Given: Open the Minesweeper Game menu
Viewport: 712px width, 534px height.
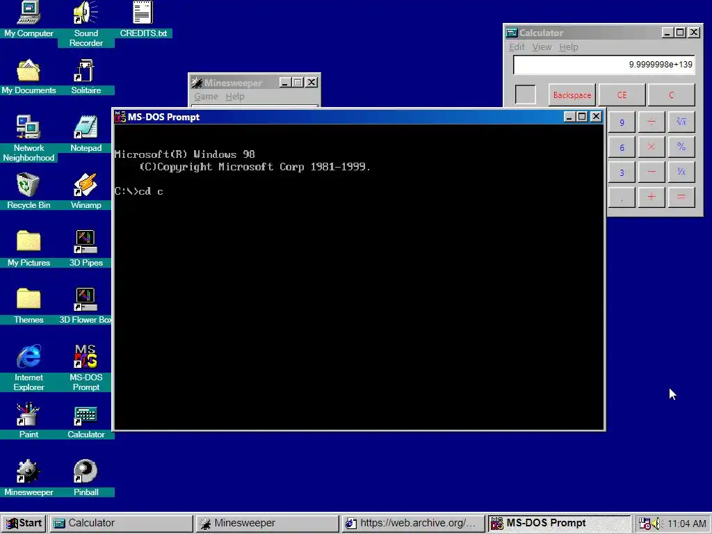Looking at the screenshot, I should tap(206, 96).
